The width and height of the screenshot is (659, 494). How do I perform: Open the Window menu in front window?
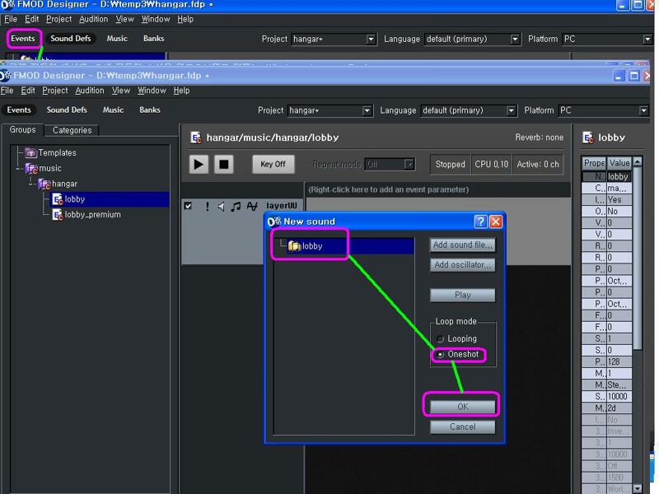point(152,91)
